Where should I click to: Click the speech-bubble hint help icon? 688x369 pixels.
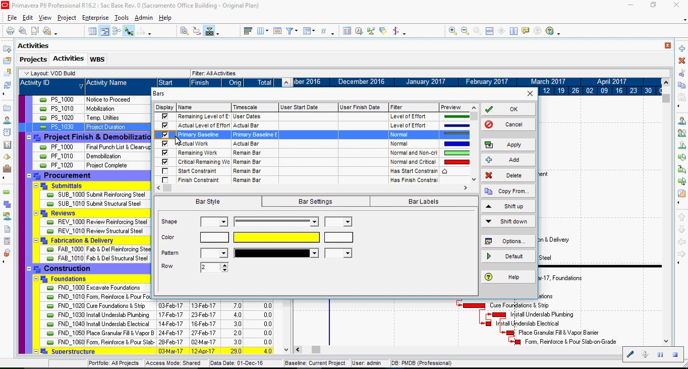click(x=526, y=31)
